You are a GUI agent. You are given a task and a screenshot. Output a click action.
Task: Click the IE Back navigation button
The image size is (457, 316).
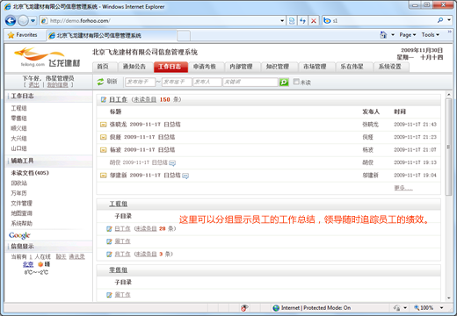pos(11,21)
